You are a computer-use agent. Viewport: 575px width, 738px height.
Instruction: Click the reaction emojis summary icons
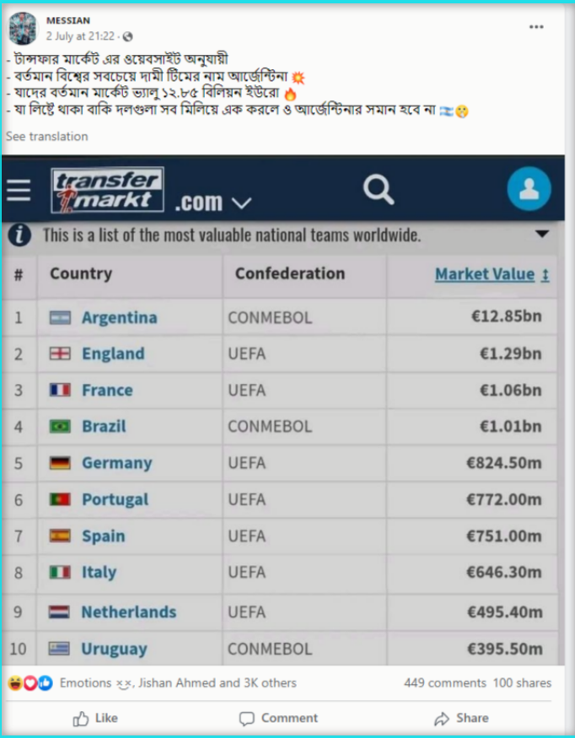pos(30,682)
